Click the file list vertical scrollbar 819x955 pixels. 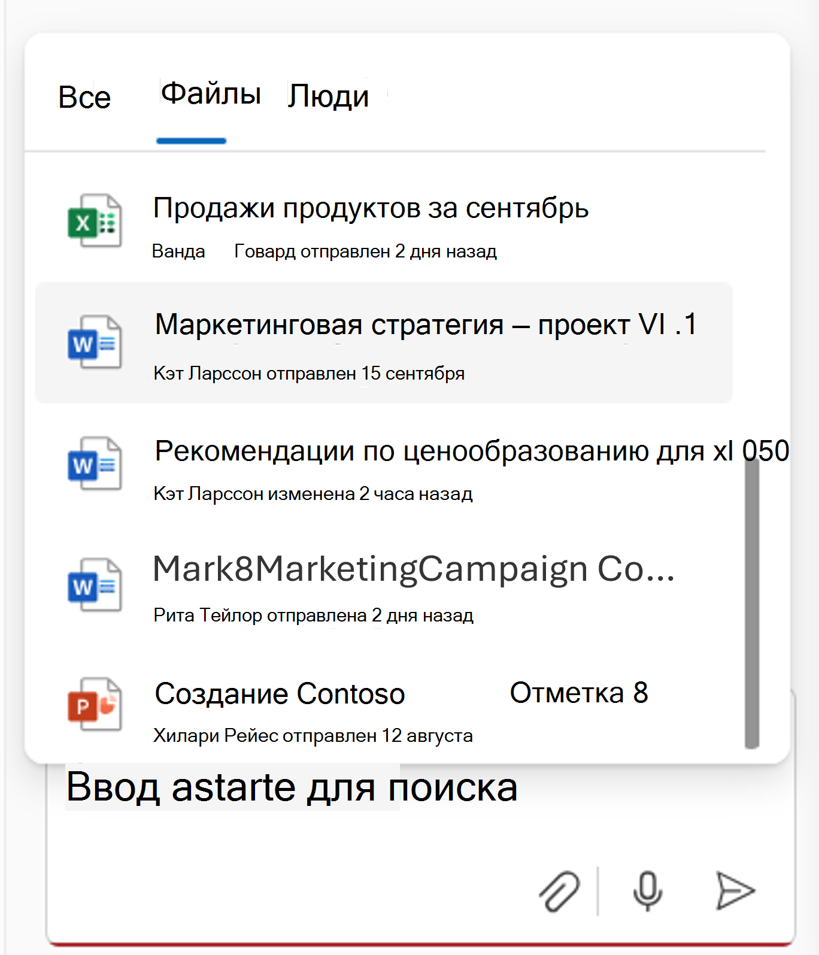click(x=752, y=603)
